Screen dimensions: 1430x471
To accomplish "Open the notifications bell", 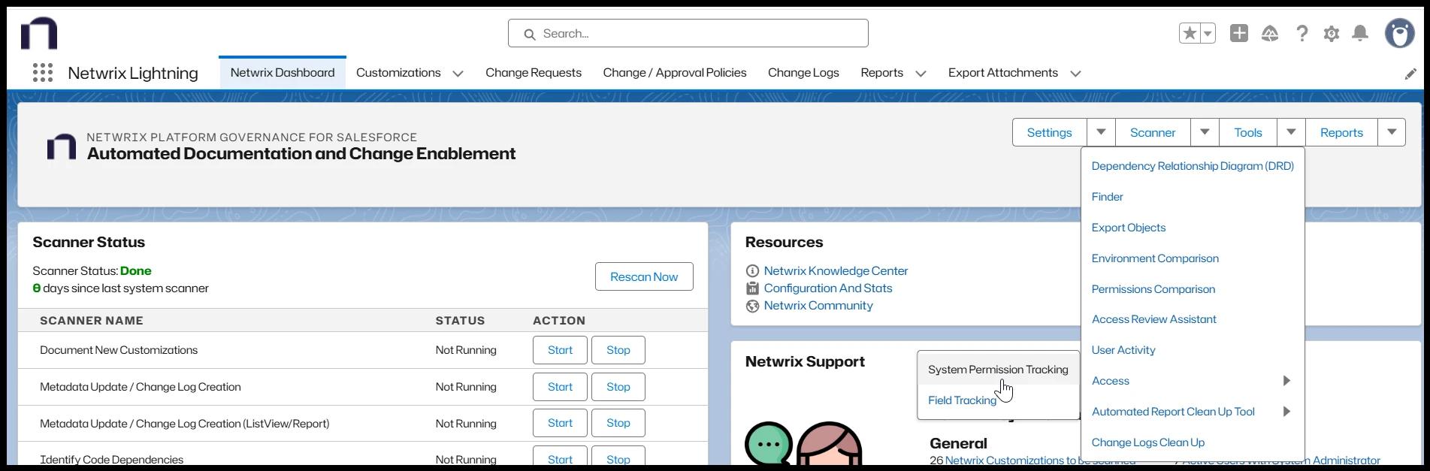I will pyautogui.click(x=1360, y=33).
